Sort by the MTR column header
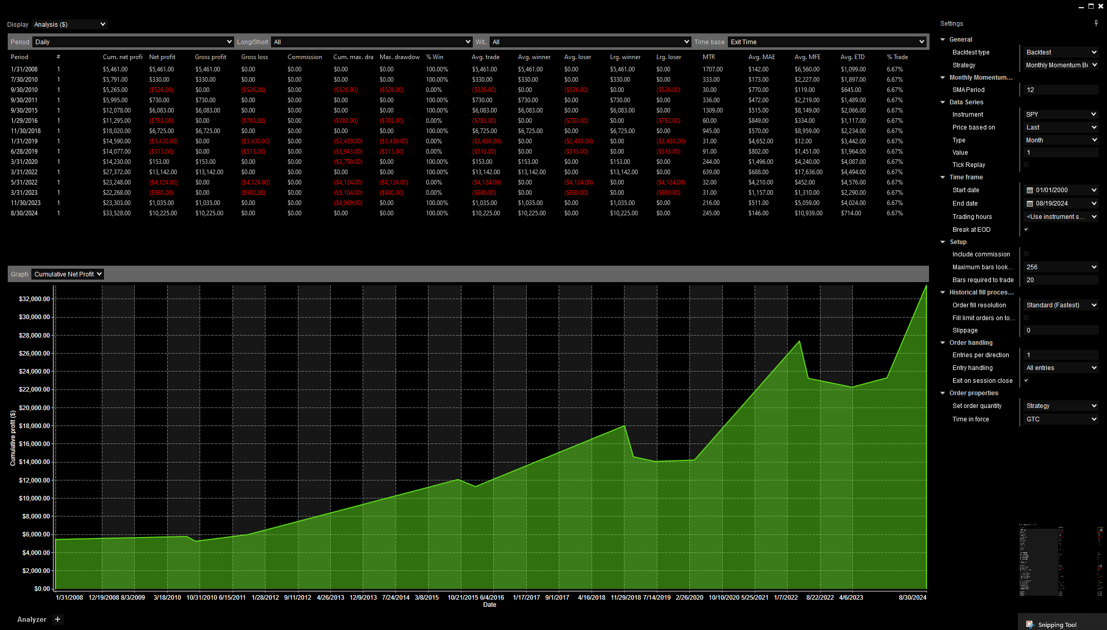Screen dimensions: 1107x630 click(x=709, y=57)
